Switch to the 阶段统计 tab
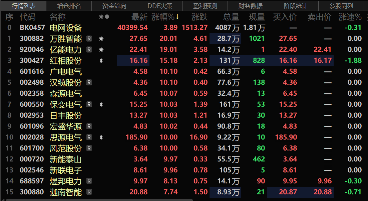368x201 pixels. pyautogui.click(x=296, y=6)
